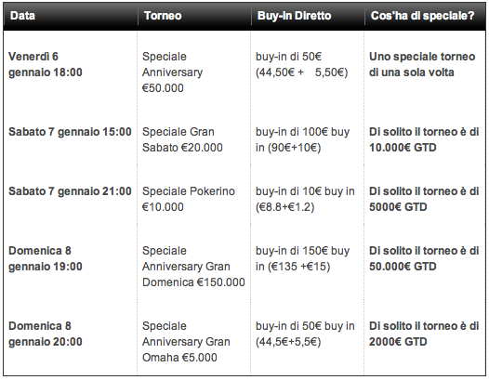Click the buy-in di 100€ cell
The width and height of the screenshot is (489, 380).
pos(302,139)
